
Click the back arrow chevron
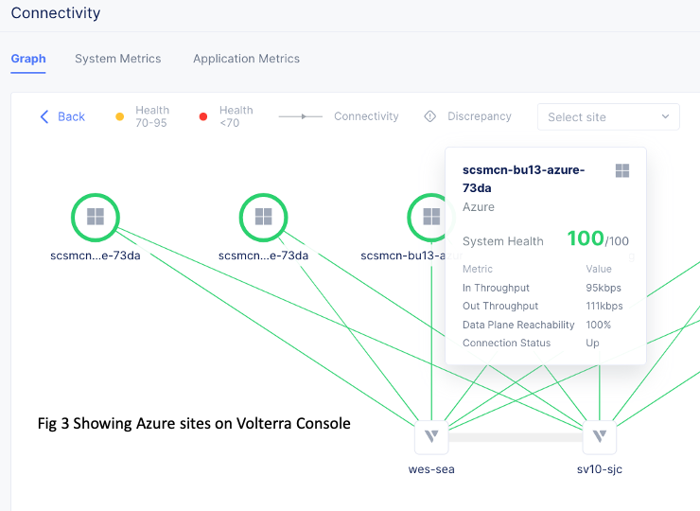click(x=44, y=116)
